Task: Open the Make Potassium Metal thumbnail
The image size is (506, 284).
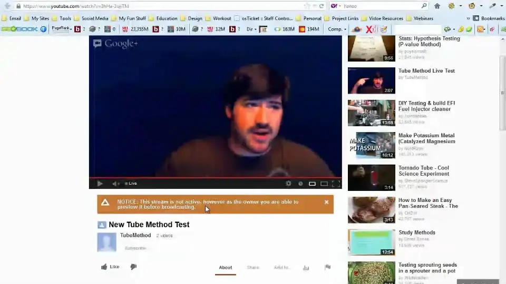Action: 372,145
